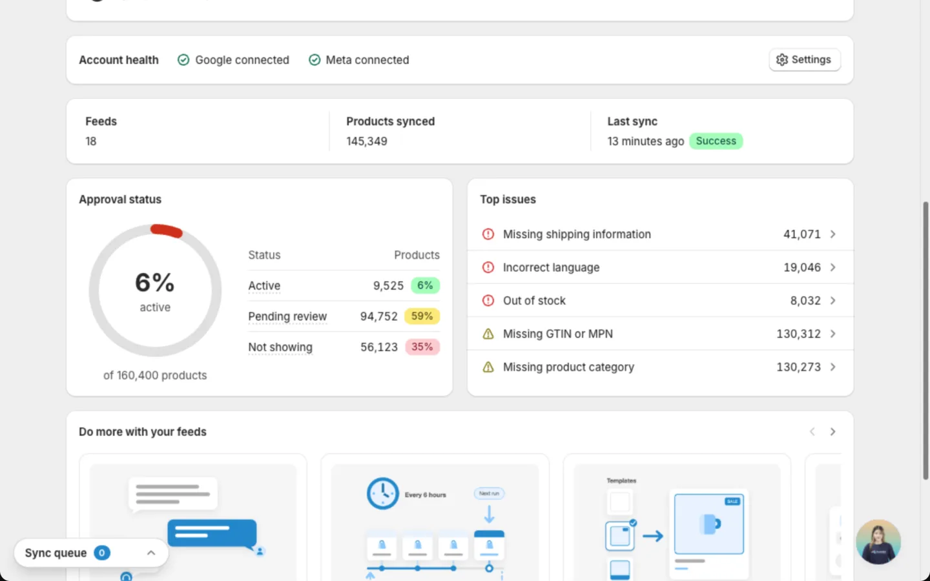Expand the Sync queue panel
The image size is (930, 581).
click(151, 553)
